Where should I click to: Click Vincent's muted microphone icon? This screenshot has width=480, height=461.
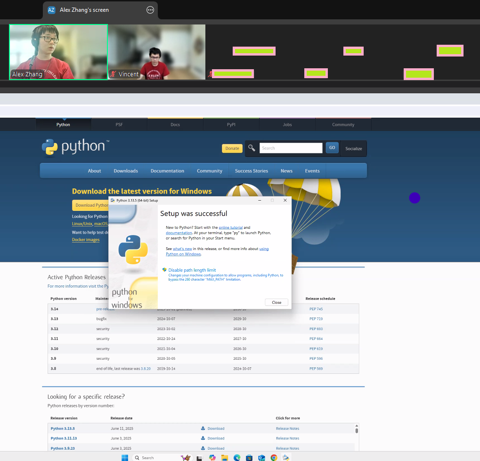tap(113, 74)
